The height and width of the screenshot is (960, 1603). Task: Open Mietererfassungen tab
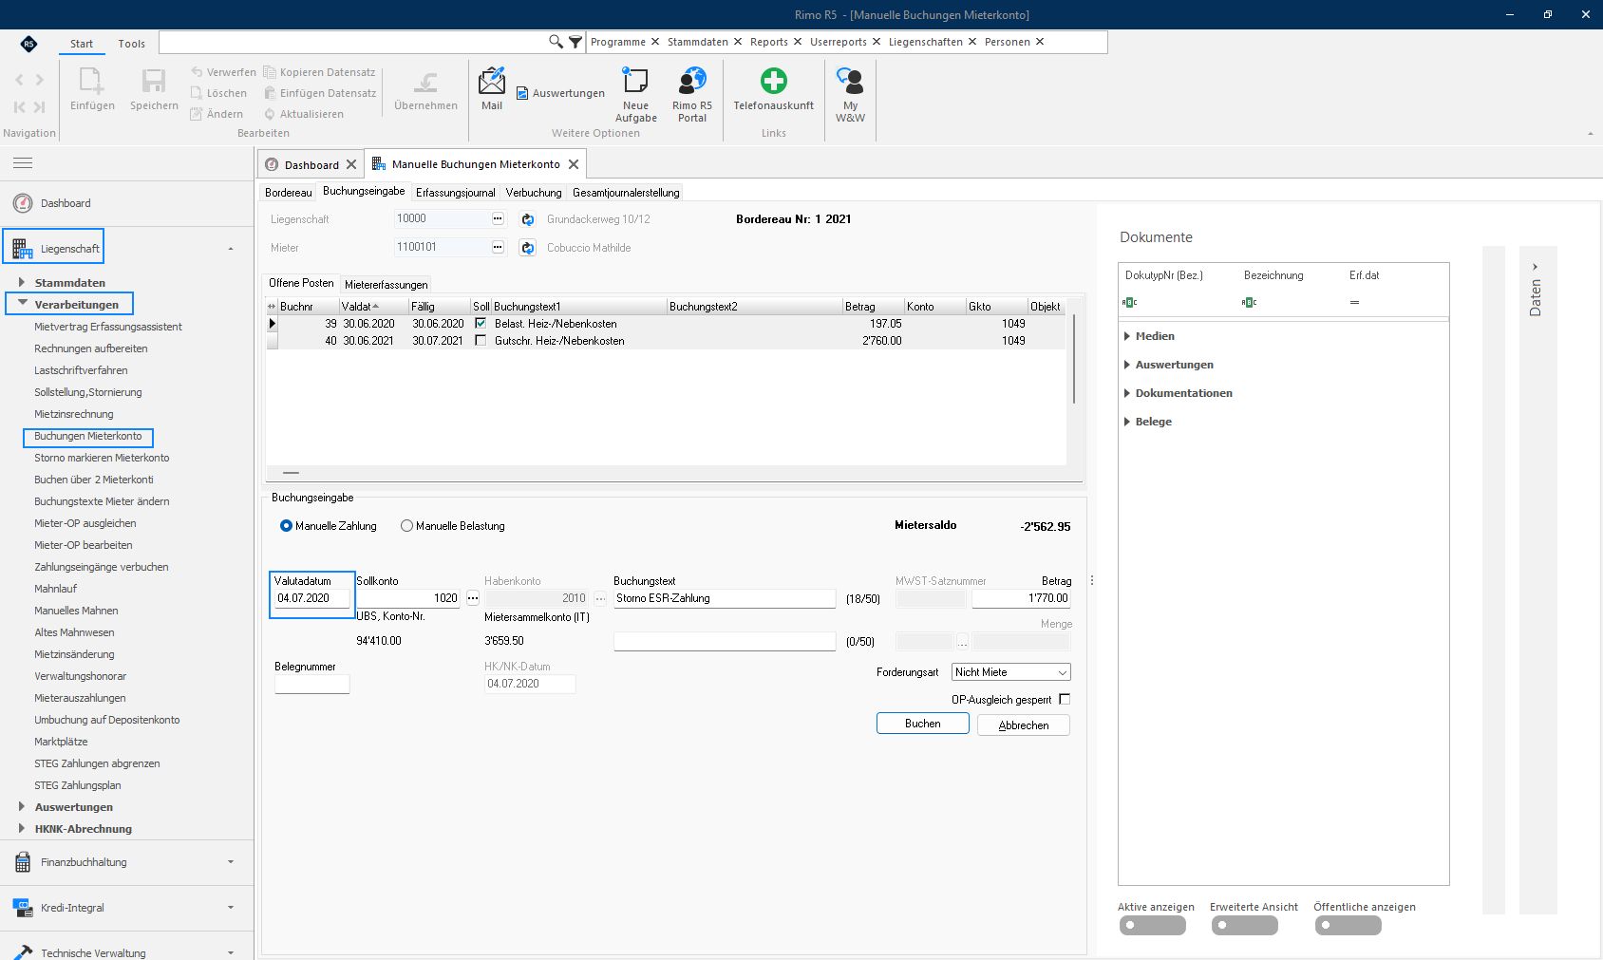387,285
